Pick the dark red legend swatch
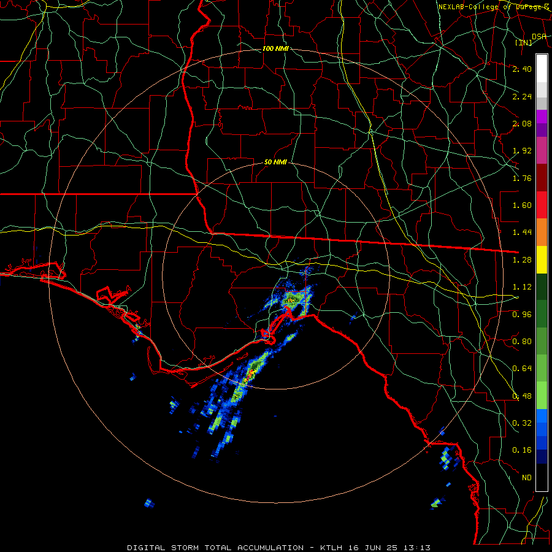Screen dimensions: 552x552 (x=542, y=178)
